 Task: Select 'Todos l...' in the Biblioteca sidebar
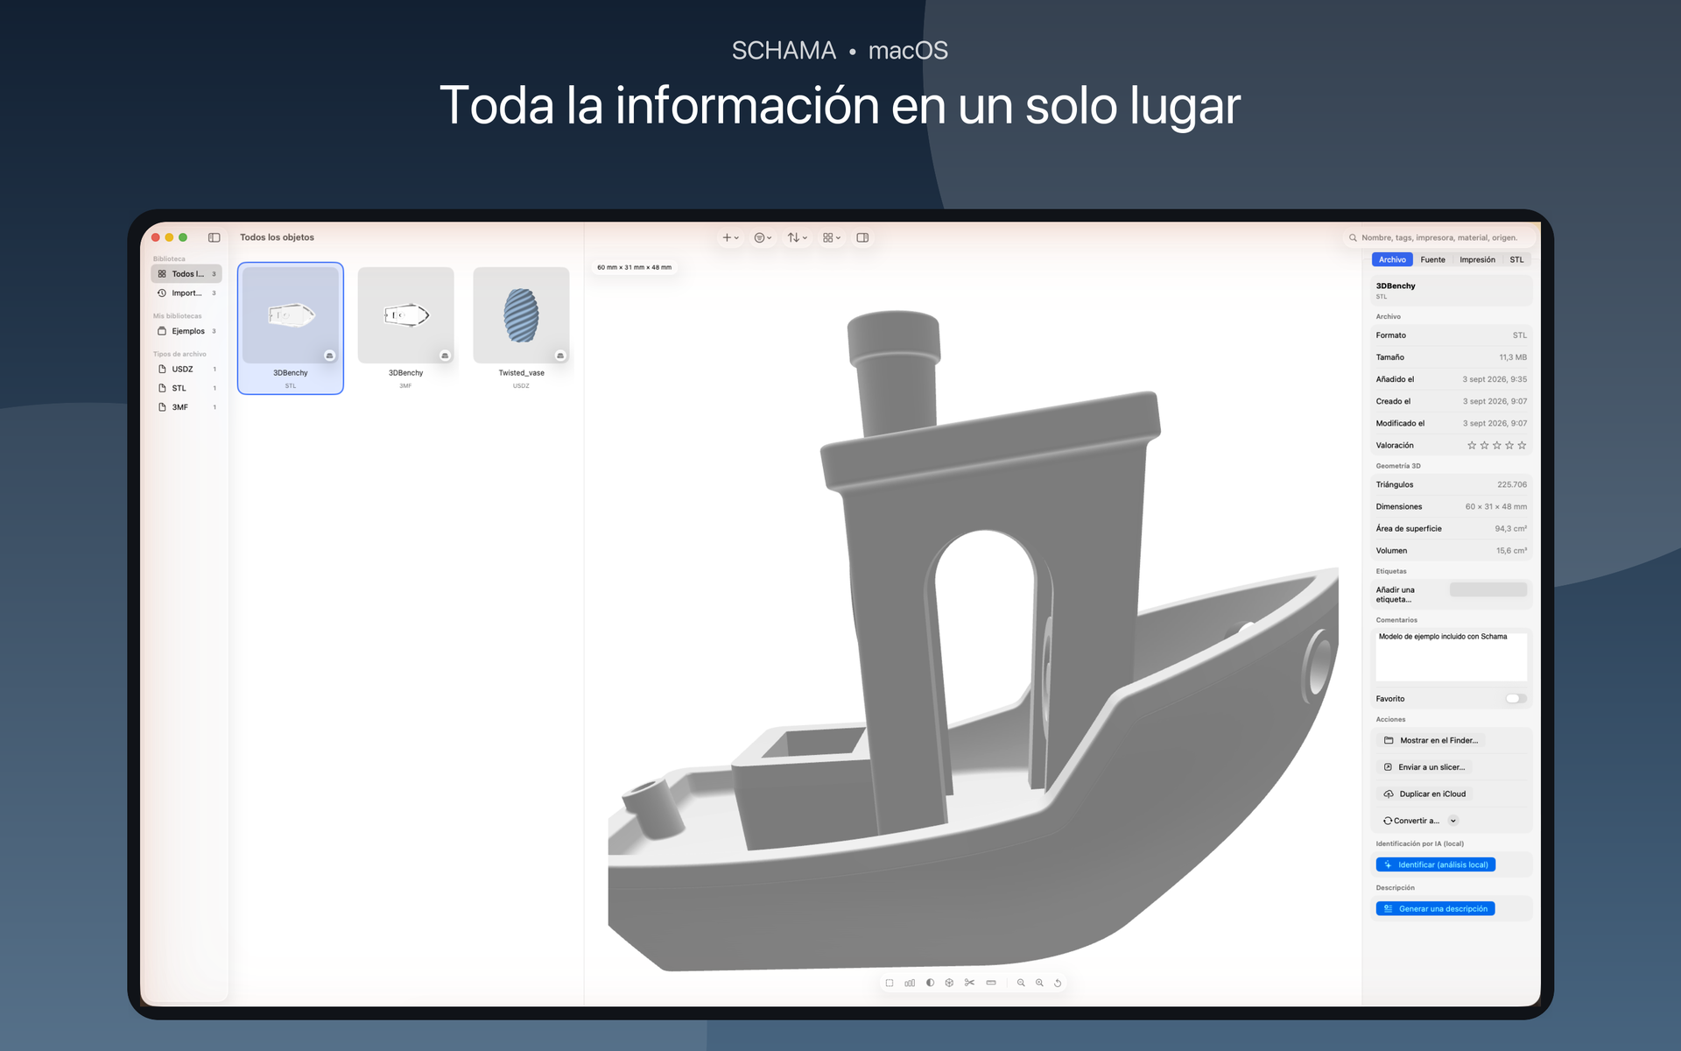(x=186, y=274)
